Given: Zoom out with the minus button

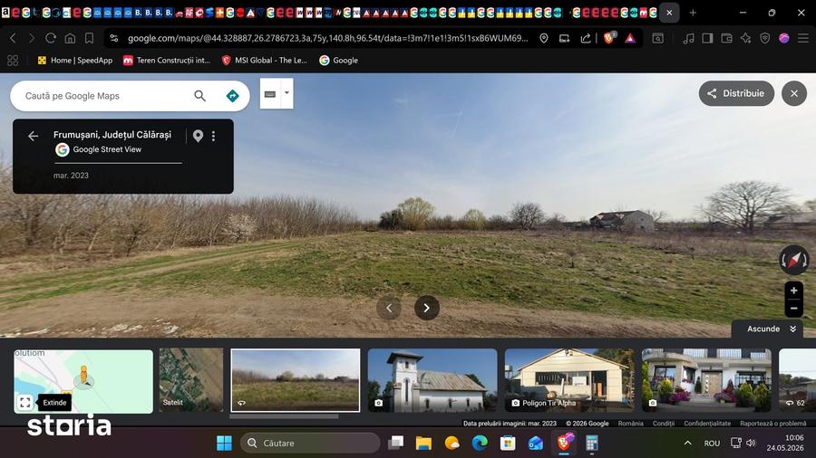Looking at the screenshot, I should coord(793,309).
